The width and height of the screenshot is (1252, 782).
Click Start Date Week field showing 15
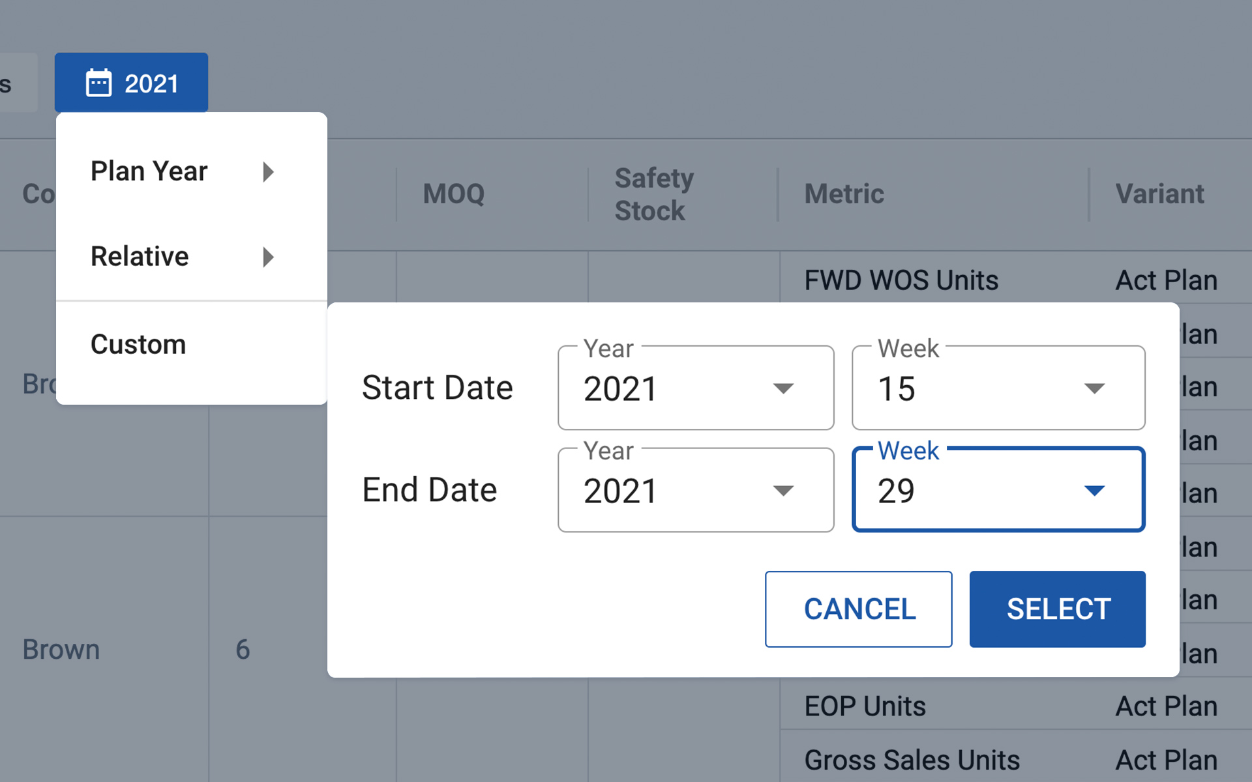click(x=998, y=388)
